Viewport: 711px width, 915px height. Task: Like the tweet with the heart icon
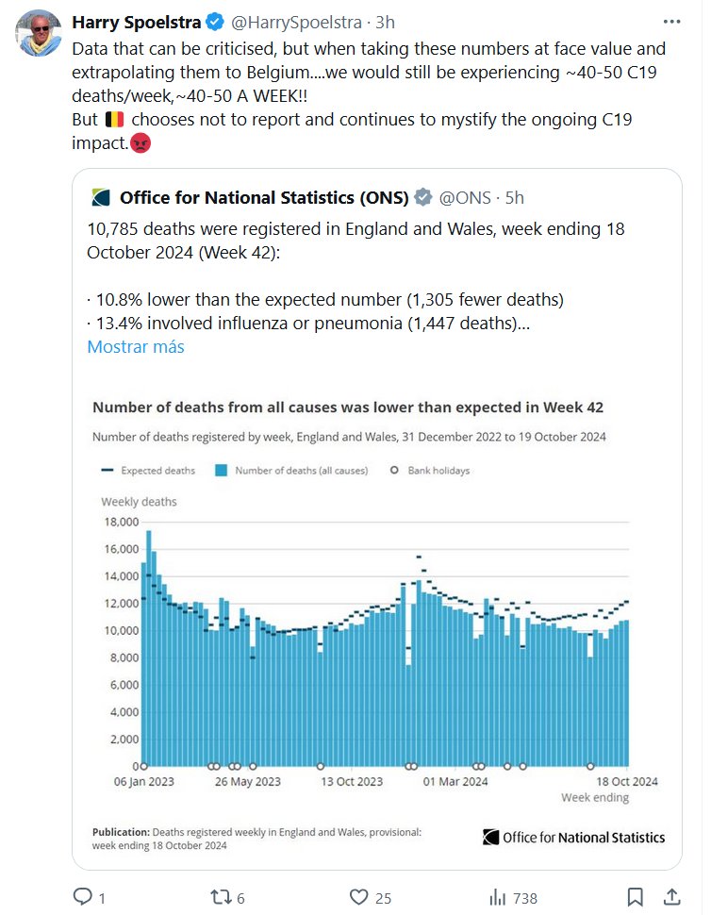point(357,896)
